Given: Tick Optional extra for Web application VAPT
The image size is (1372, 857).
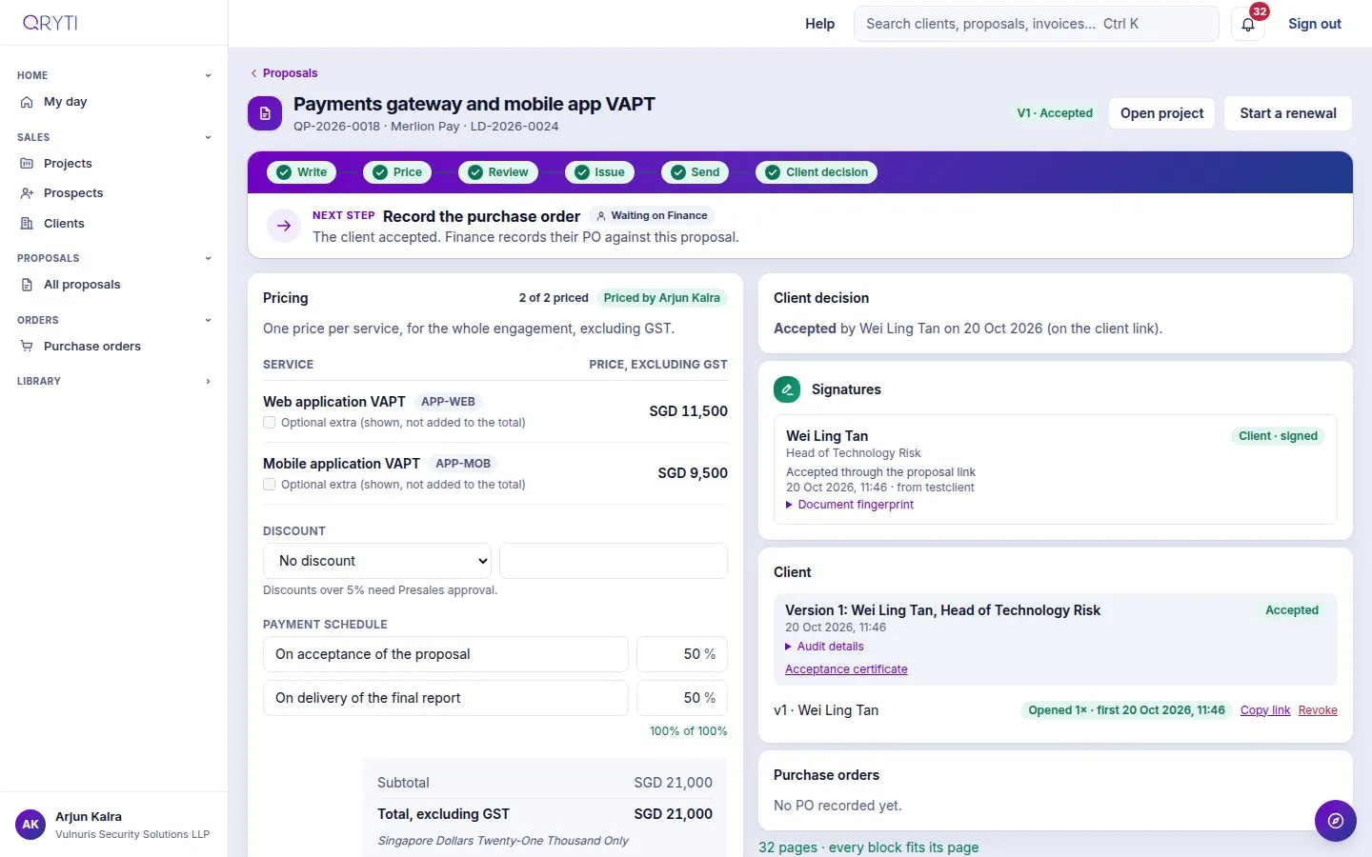Looking at the screenshot, I should coord(270,423).
